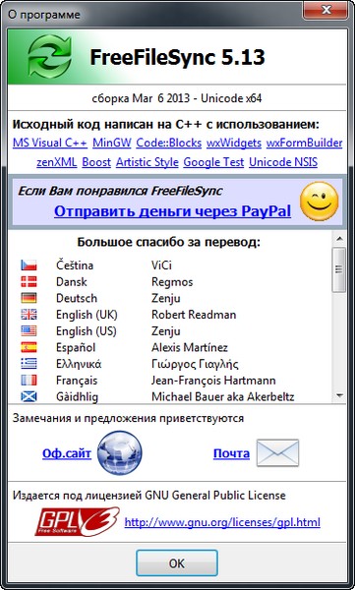Open the gnu.org gpl.html license link
The height and width of the screenshot is (590, 355).
pyautogui.click(x=222, y=522)
